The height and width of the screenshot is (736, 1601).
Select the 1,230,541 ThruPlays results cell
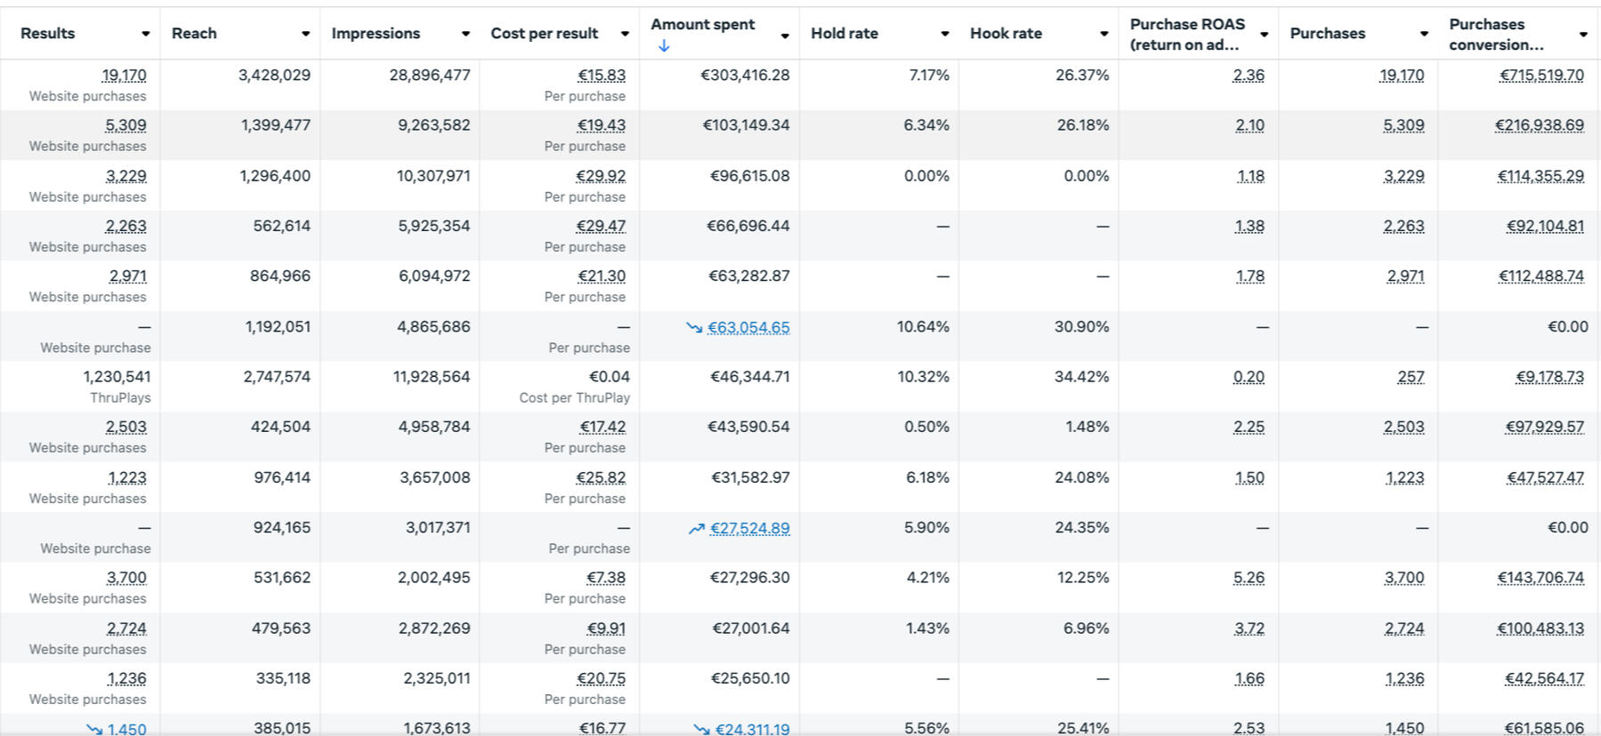tap(117, 377)
